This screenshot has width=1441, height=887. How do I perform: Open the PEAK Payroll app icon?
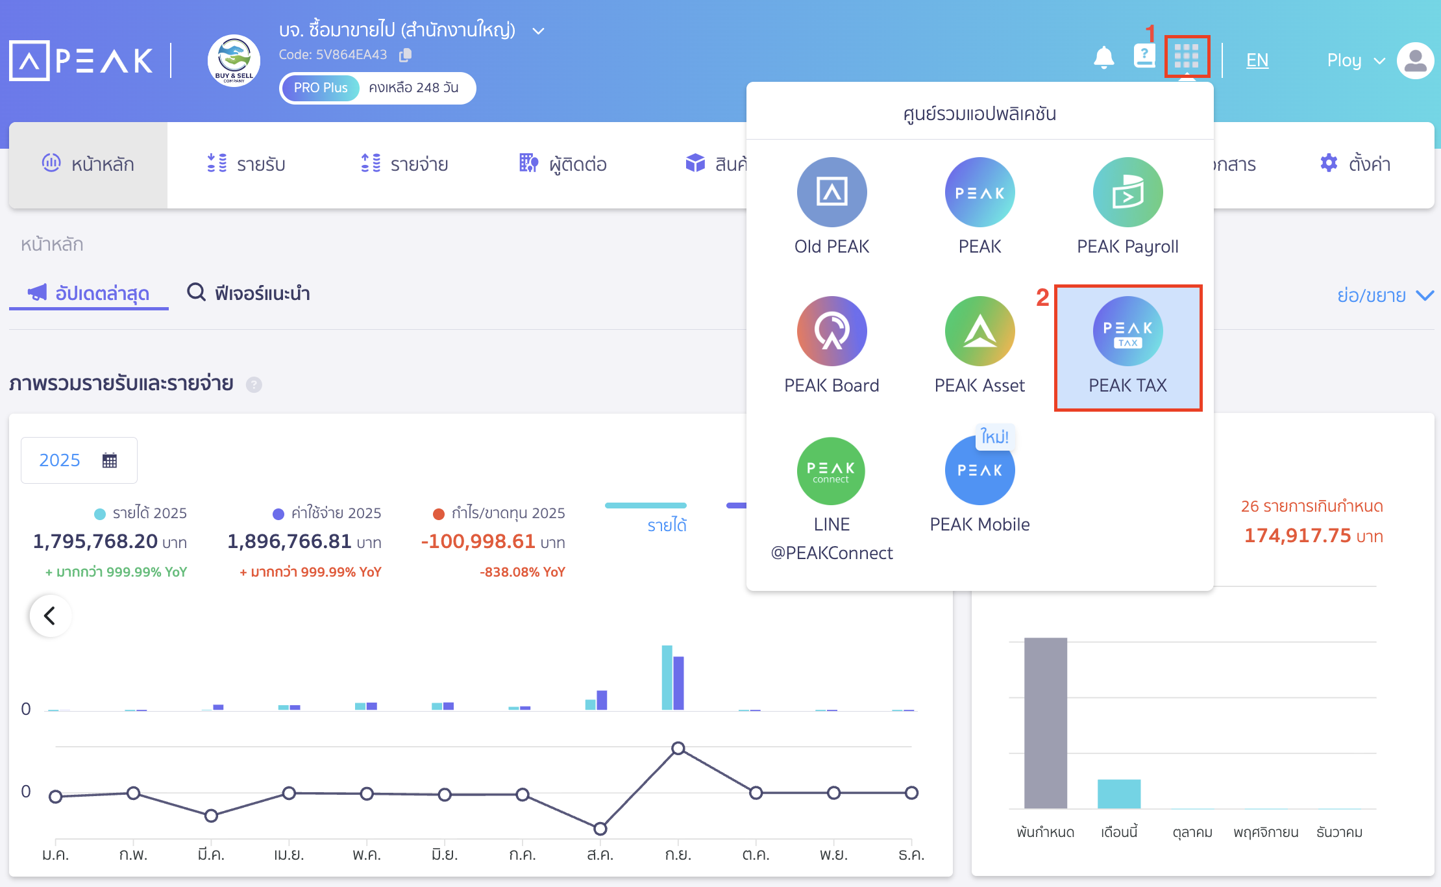(x=1127, y=193)
